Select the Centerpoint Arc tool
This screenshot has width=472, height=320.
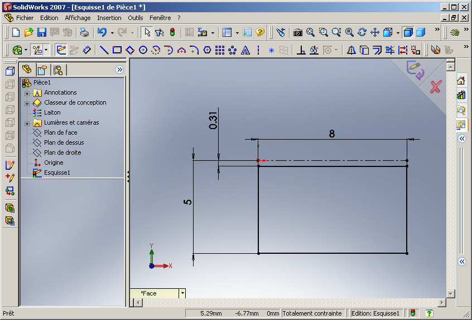point(156,50)
